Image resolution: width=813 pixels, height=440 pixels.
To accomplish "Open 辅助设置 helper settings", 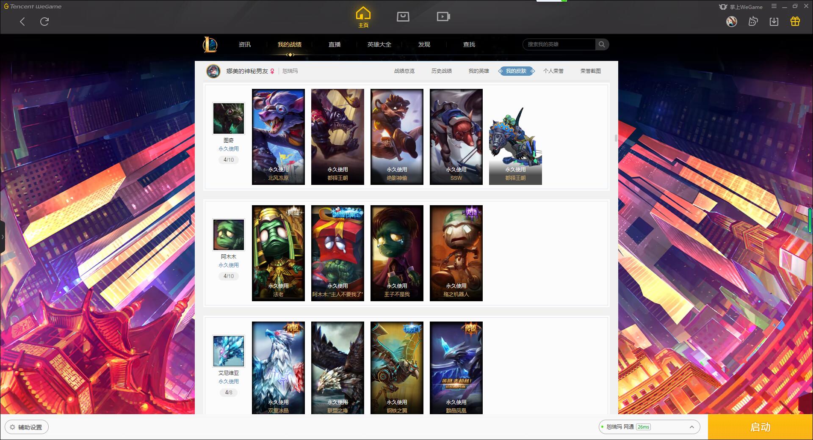I will pos(26,427).
